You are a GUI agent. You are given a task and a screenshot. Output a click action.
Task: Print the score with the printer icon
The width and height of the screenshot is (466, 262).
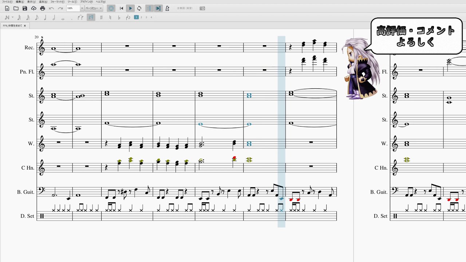[x=43, y=8]
